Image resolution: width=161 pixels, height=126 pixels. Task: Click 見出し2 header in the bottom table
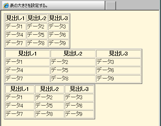[50, 89]
